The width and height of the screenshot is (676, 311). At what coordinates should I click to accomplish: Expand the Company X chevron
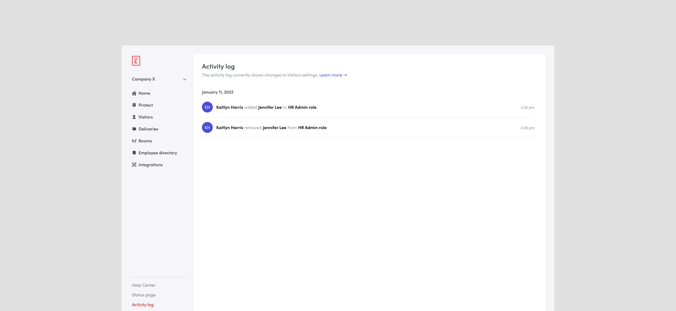point(185,79)
